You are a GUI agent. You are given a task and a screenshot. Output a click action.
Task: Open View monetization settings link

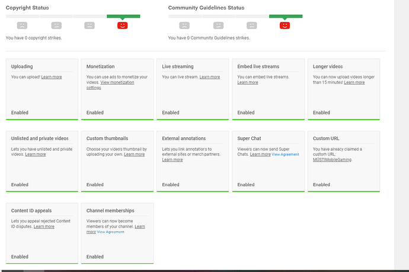click(x=110, y=85)
